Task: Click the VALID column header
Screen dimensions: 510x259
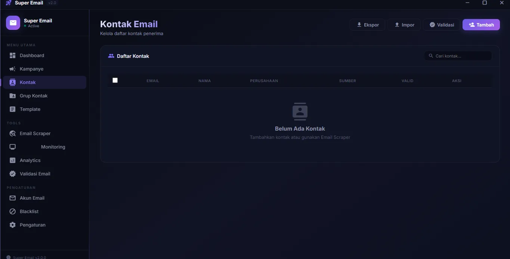Action: pyautogui.click(x=408, y=81)
